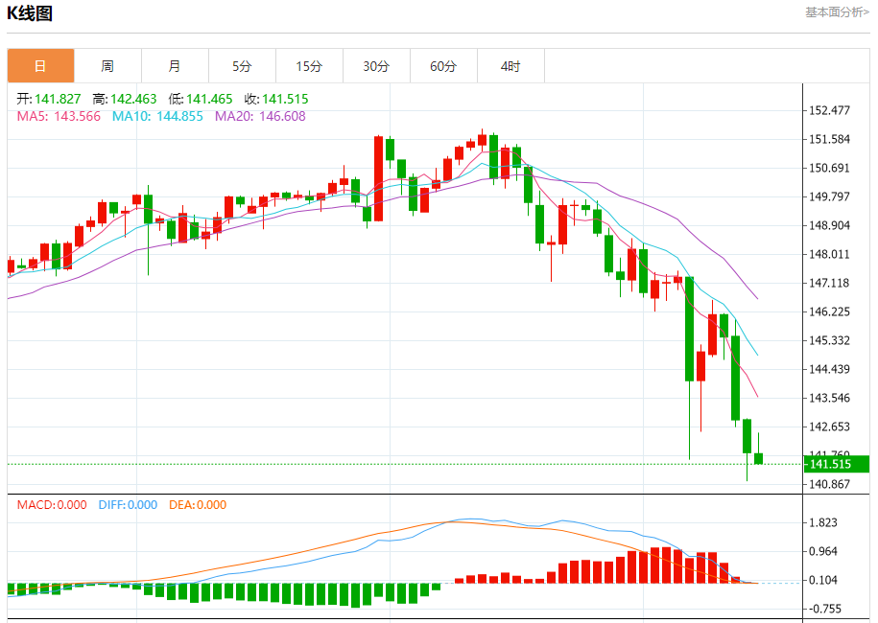This screenshot has height=623, width=878.
Task: Switch to the 月 monthly tab
Action: pos(175,66)
